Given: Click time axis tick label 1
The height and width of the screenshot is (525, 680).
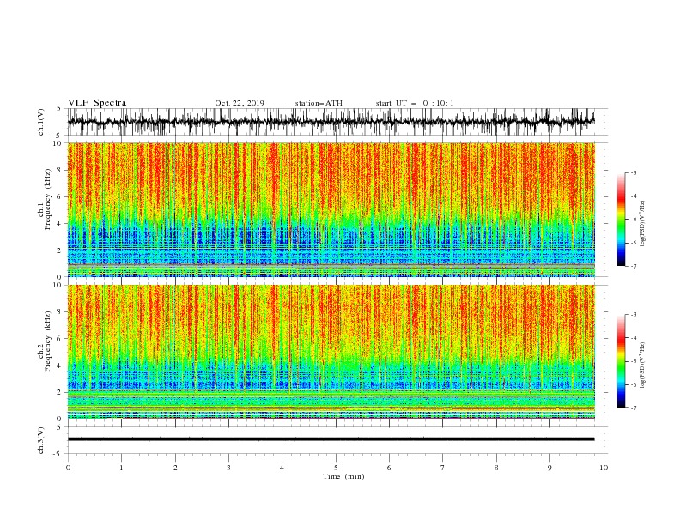Looking at the screenshot, I should point(121,468).
